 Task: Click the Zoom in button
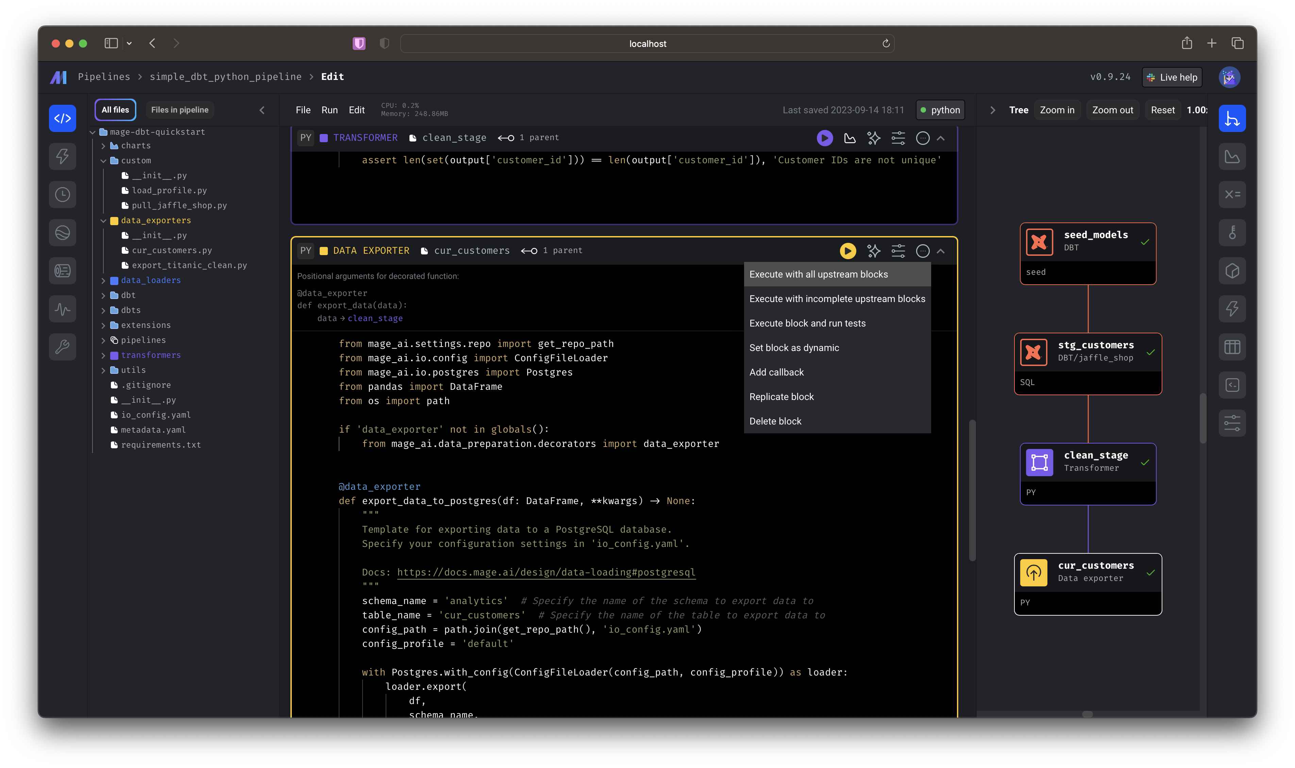point(1057,110)
